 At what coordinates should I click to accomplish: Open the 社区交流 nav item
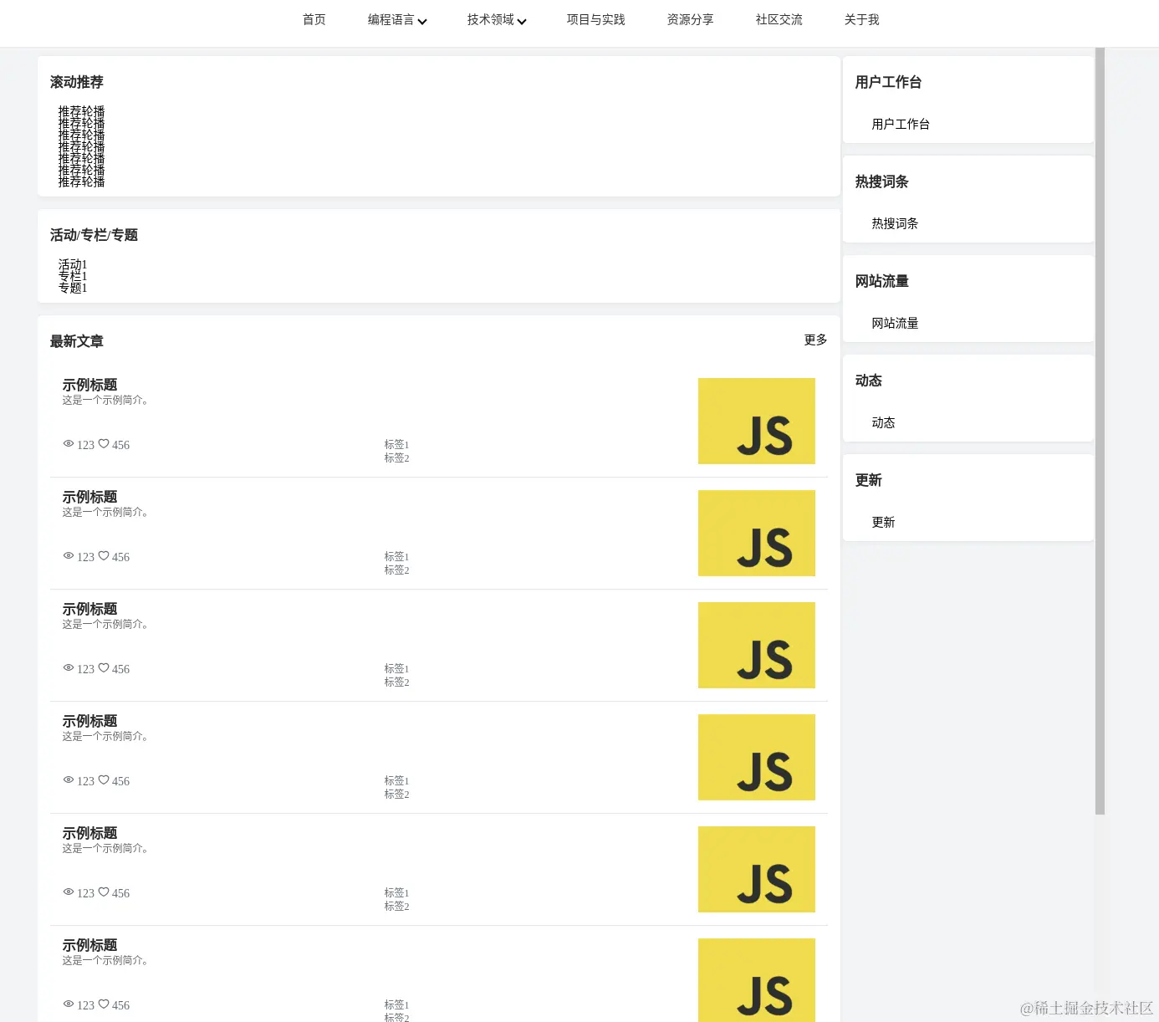tap(779, 20)
